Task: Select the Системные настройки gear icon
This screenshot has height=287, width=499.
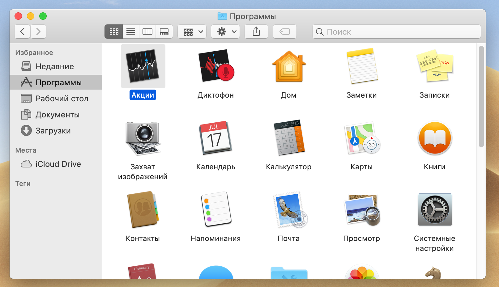Action: click(435, 209)
